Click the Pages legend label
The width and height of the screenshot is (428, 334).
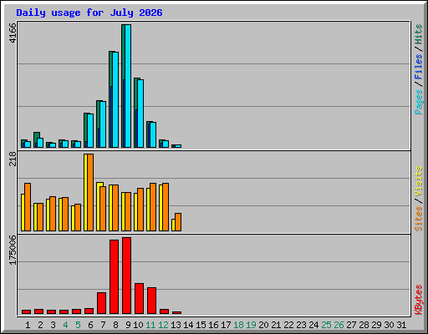click(x=419, y=102)
